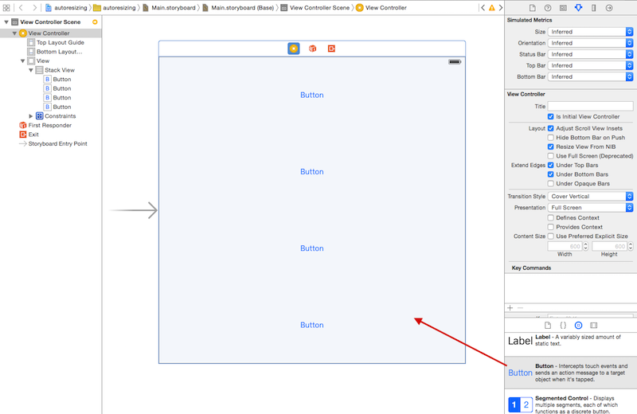Show the Media library
Screen dimensions: 637x414
point(594,325)
